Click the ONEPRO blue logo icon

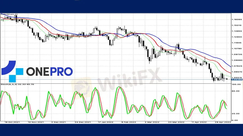[x=12, y=71]
